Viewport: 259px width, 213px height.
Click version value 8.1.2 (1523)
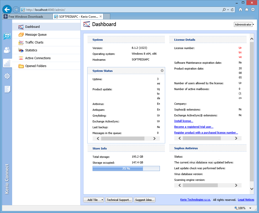click(x=139, y=48)
